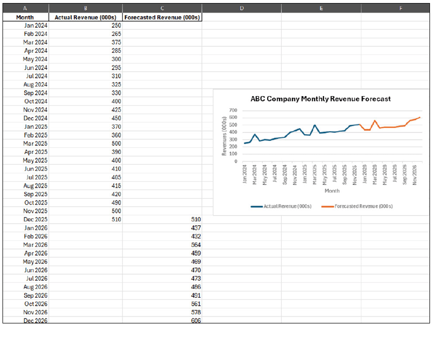Select column D header
The height and width of the screenshot is (337, 431).
[241, 8]
